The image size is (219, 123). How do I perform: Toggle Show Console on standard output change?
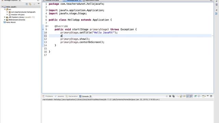(188, 96)
